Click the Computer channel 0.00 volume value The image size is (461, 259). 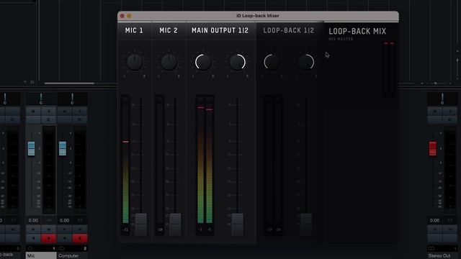(x=64, y=220)
